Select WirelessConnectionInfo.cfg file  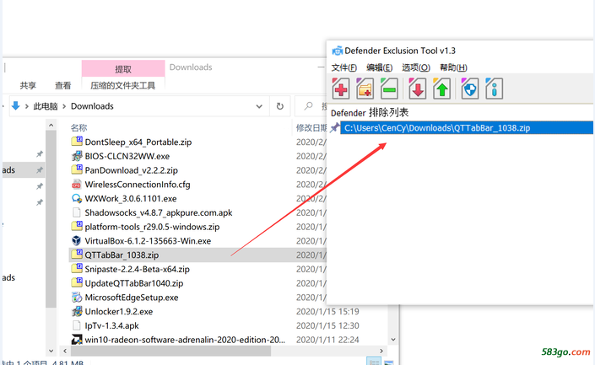[138, 185]
